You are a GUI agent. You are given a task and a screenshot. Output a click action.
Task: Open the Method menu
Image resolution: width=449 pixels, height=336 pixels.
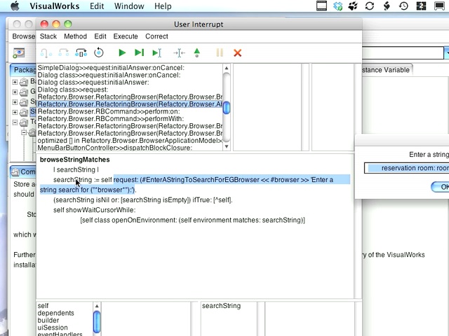75,36
